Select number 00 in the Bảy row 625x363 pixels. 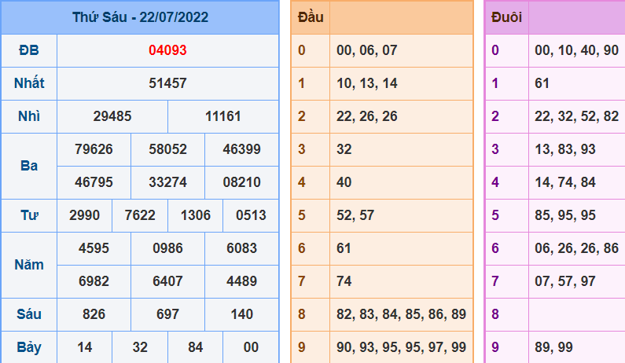251,347
